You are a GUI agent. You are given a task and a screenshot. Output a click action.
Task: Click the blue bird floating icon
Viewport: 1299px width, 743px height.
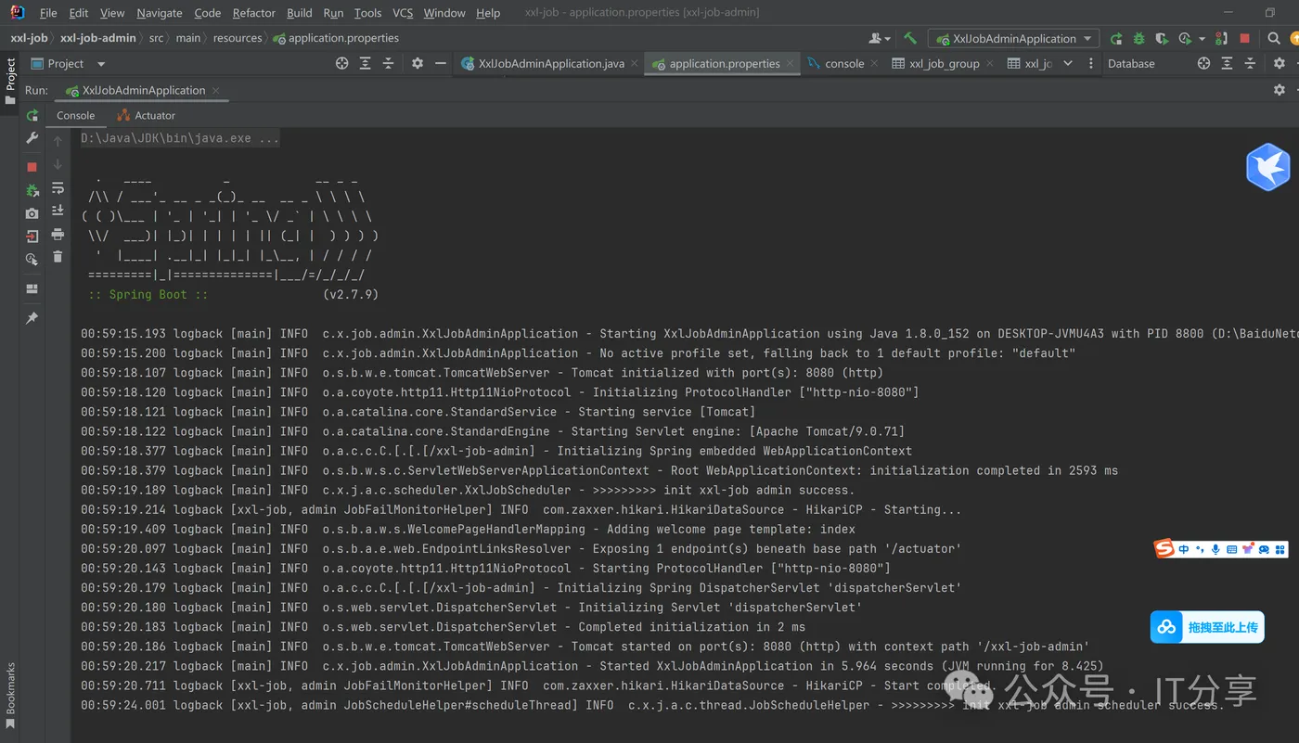pos(1268,167)
